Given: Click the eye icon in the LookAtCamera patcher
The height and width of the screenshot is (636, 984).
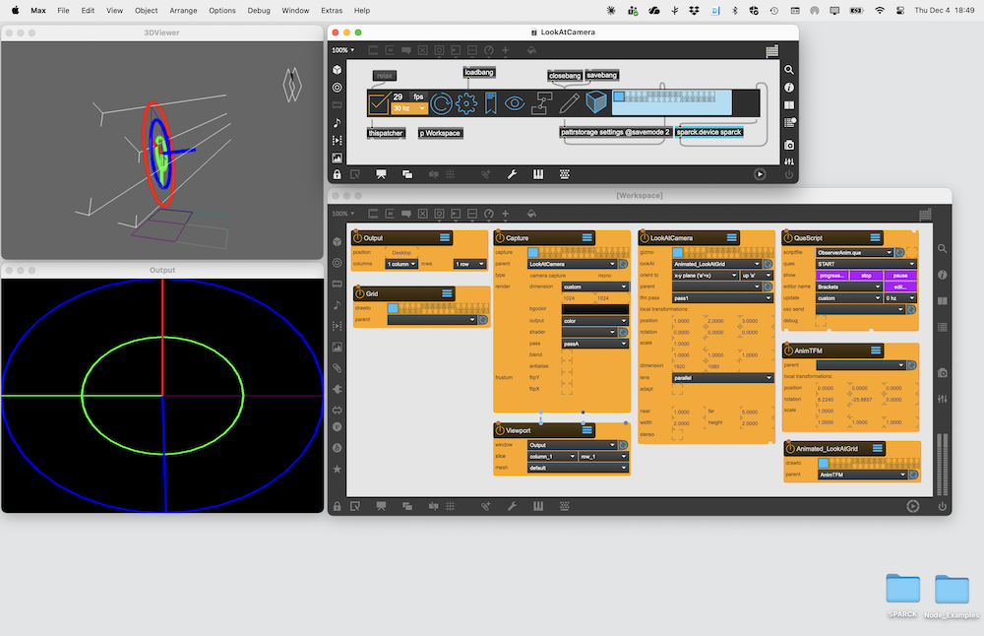Looking at the screenshot, I should [515, 102].
